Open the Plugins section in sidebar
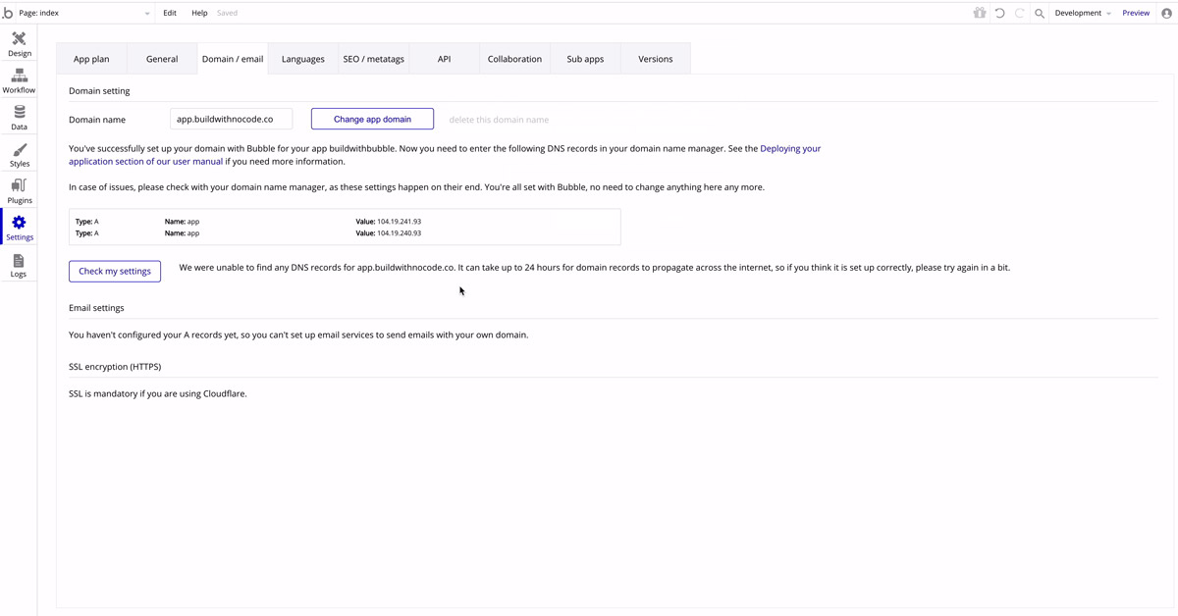The image size is (1178, 616). tap(19, 191)
